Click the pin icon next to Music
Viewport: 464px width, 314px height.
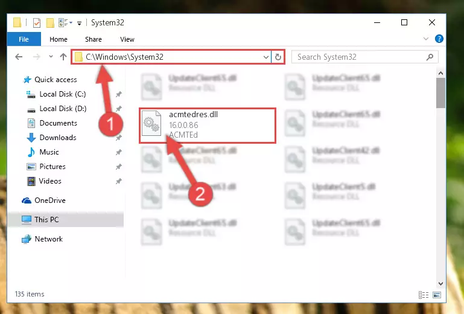[x=119, y=152]
